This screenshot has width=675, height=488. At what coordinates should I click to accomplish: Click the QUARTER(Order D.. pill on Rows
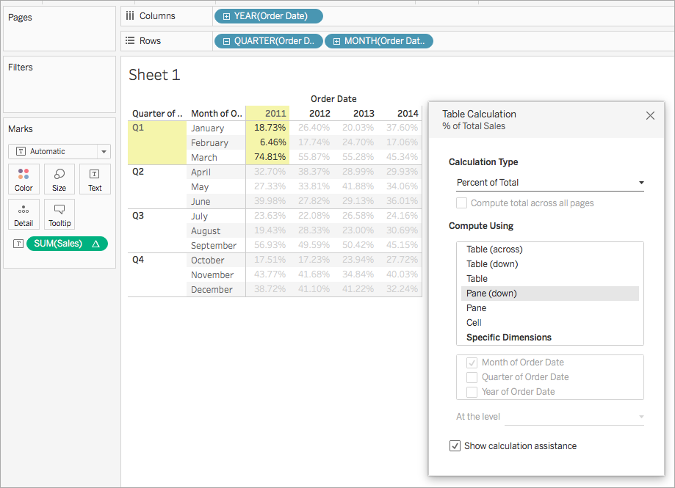pyautogui.click(x=269, y=41)
